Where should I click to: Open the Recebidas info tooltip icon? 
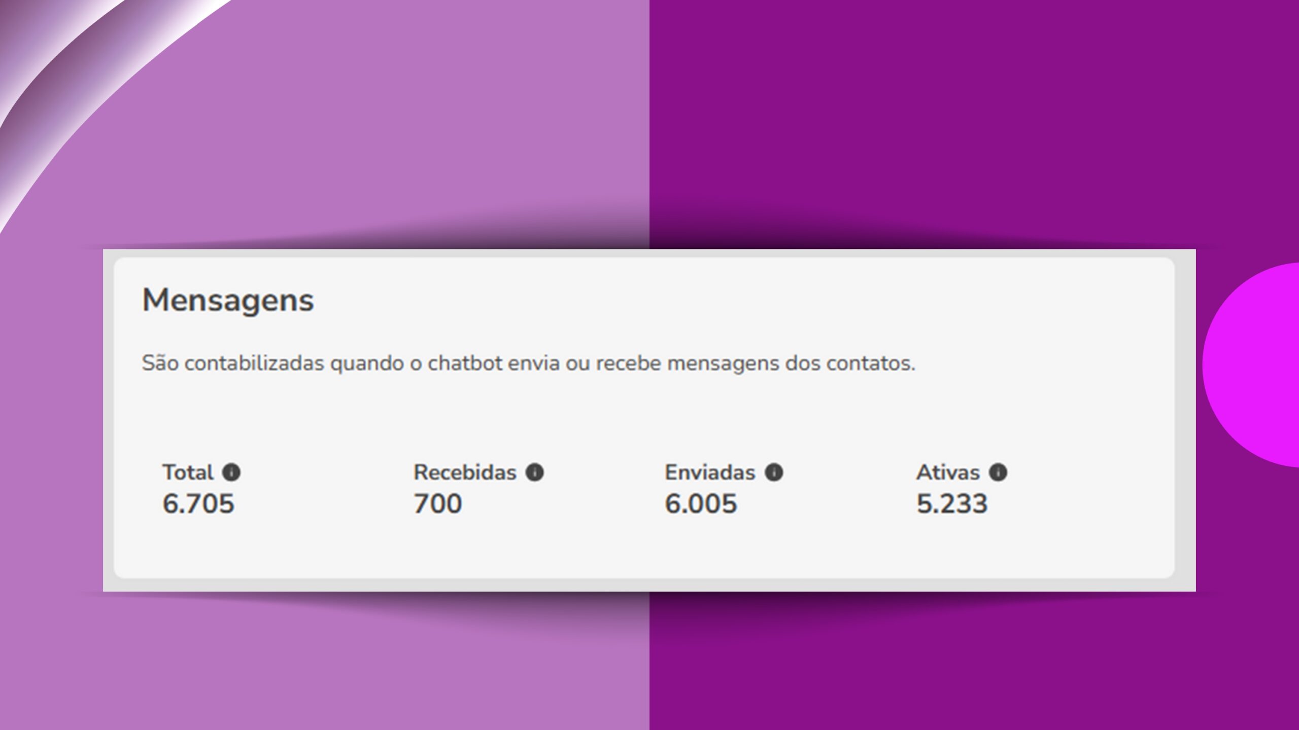point(534,472)
